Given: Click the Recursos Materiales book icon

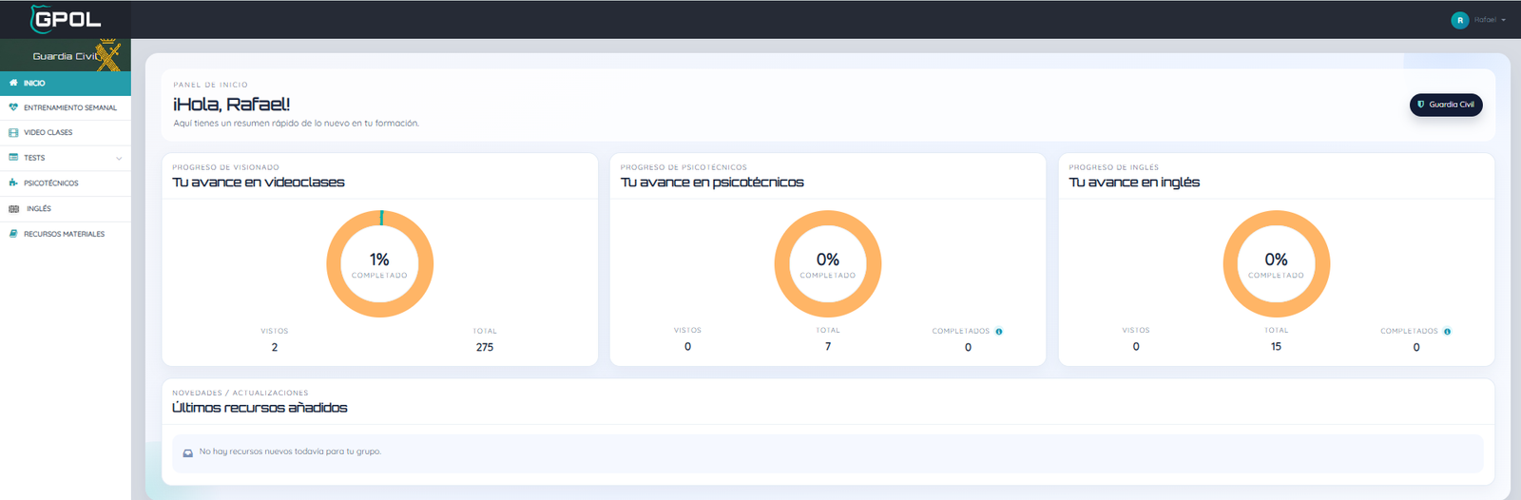Looking at the screenshot, I should (x=13, y=234).
